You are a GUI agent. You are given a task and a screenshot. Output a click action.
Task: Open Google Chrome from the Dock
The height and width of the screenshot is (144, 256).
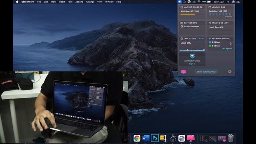[x=137, y=138]
